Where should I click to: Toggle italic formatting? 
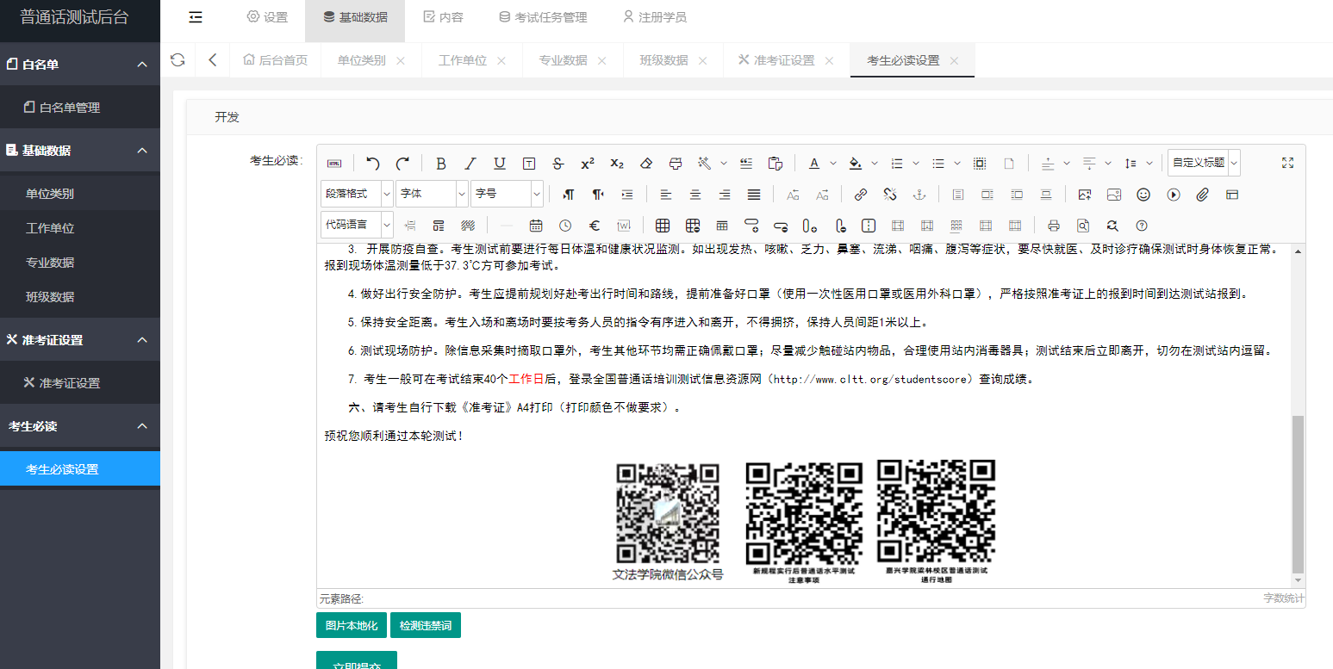click(470, 164)
